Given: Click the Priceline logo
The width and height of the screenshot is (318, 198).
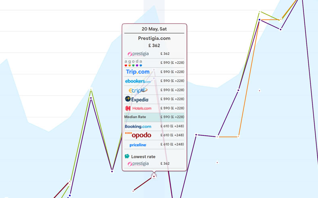Looking at the screenshot, I should 138,145.
